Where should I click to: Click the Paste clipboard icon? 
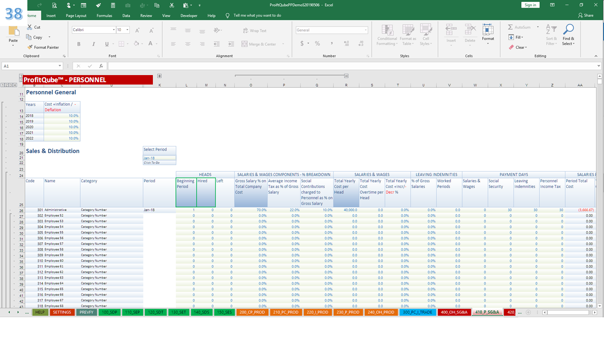tap(13, 31)
